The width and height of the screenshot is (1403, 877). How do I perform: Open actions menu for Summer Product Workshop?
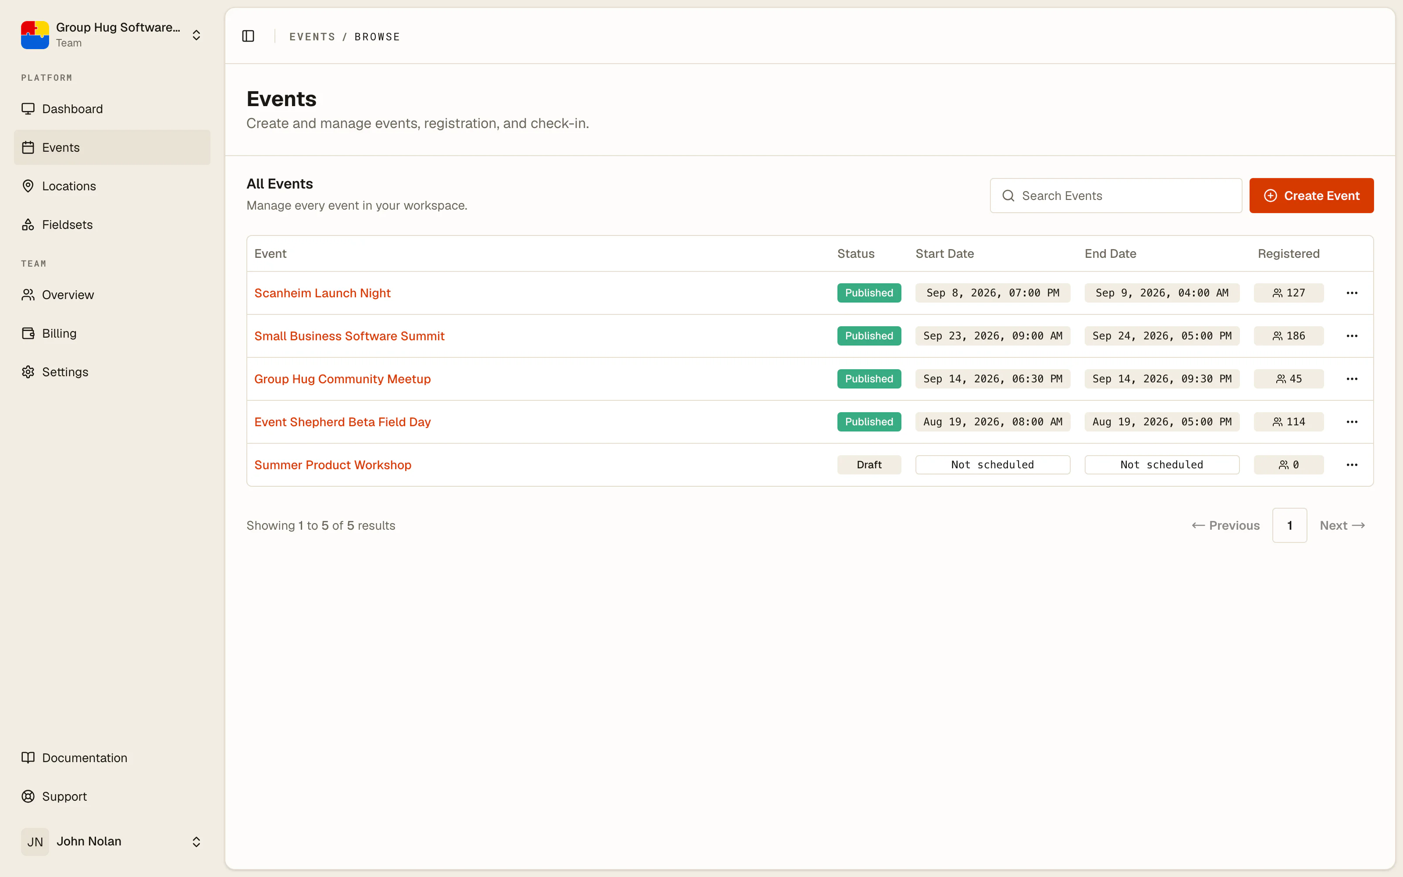coord(1351,465)
